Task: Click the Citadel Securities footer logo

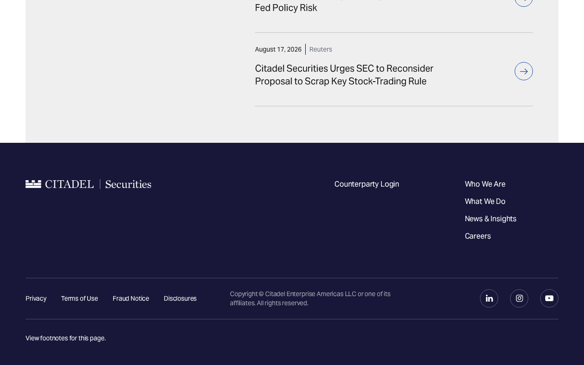Action: pyautogui.click(x=89, y=184)
